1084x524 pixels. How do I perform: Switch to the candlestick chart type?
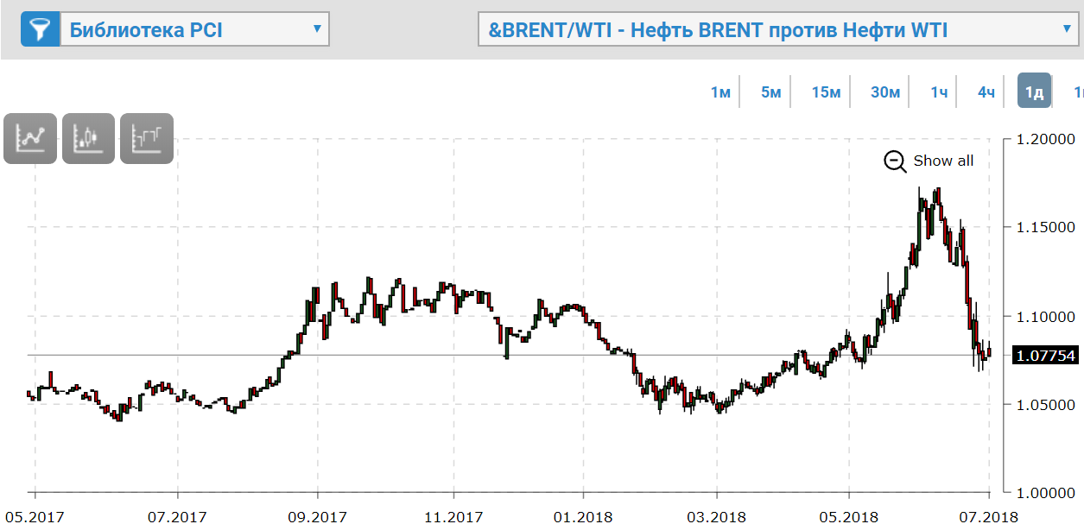coord(88,138)
